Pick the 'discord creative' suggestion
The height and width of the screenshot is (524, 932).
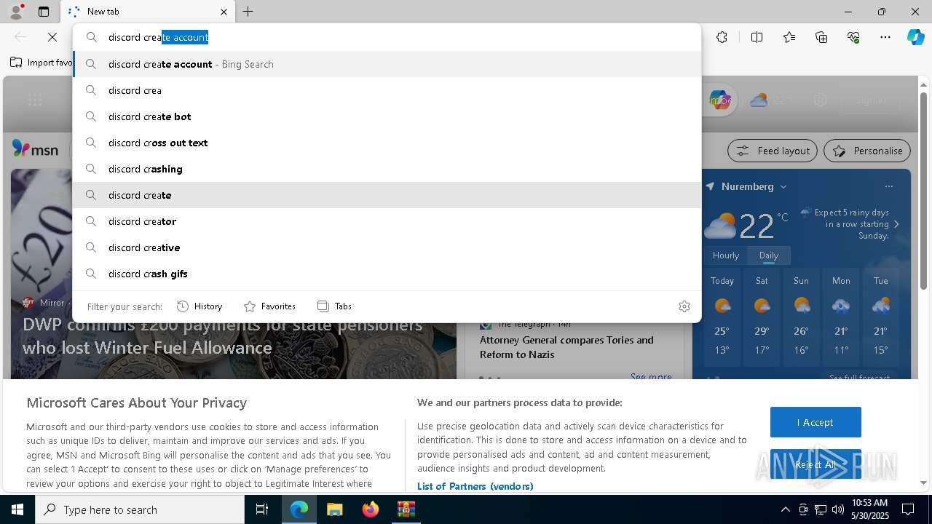point(387,247)
